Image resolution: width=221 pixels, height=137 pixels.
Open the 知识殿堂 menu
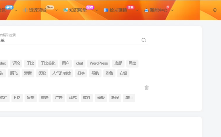(78, 10)
